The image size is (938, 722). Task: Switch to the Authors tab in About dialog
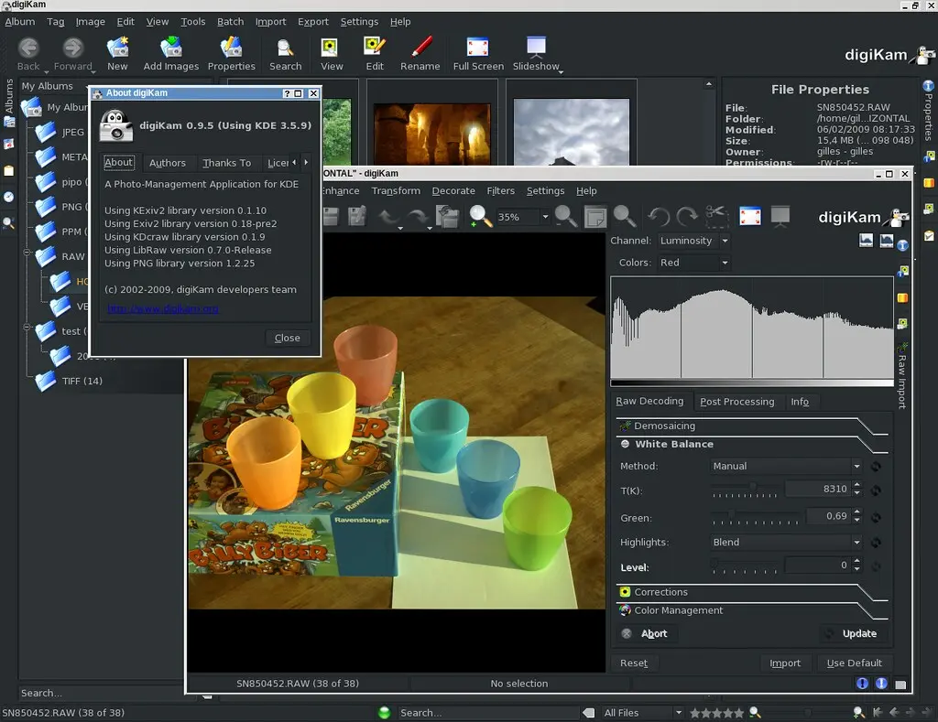click(168, 162)
